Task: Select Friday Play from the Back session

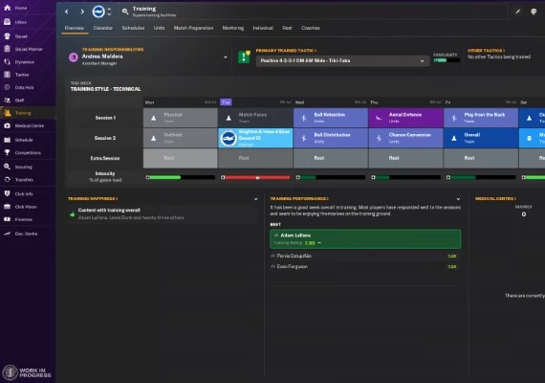Action: 481,118
